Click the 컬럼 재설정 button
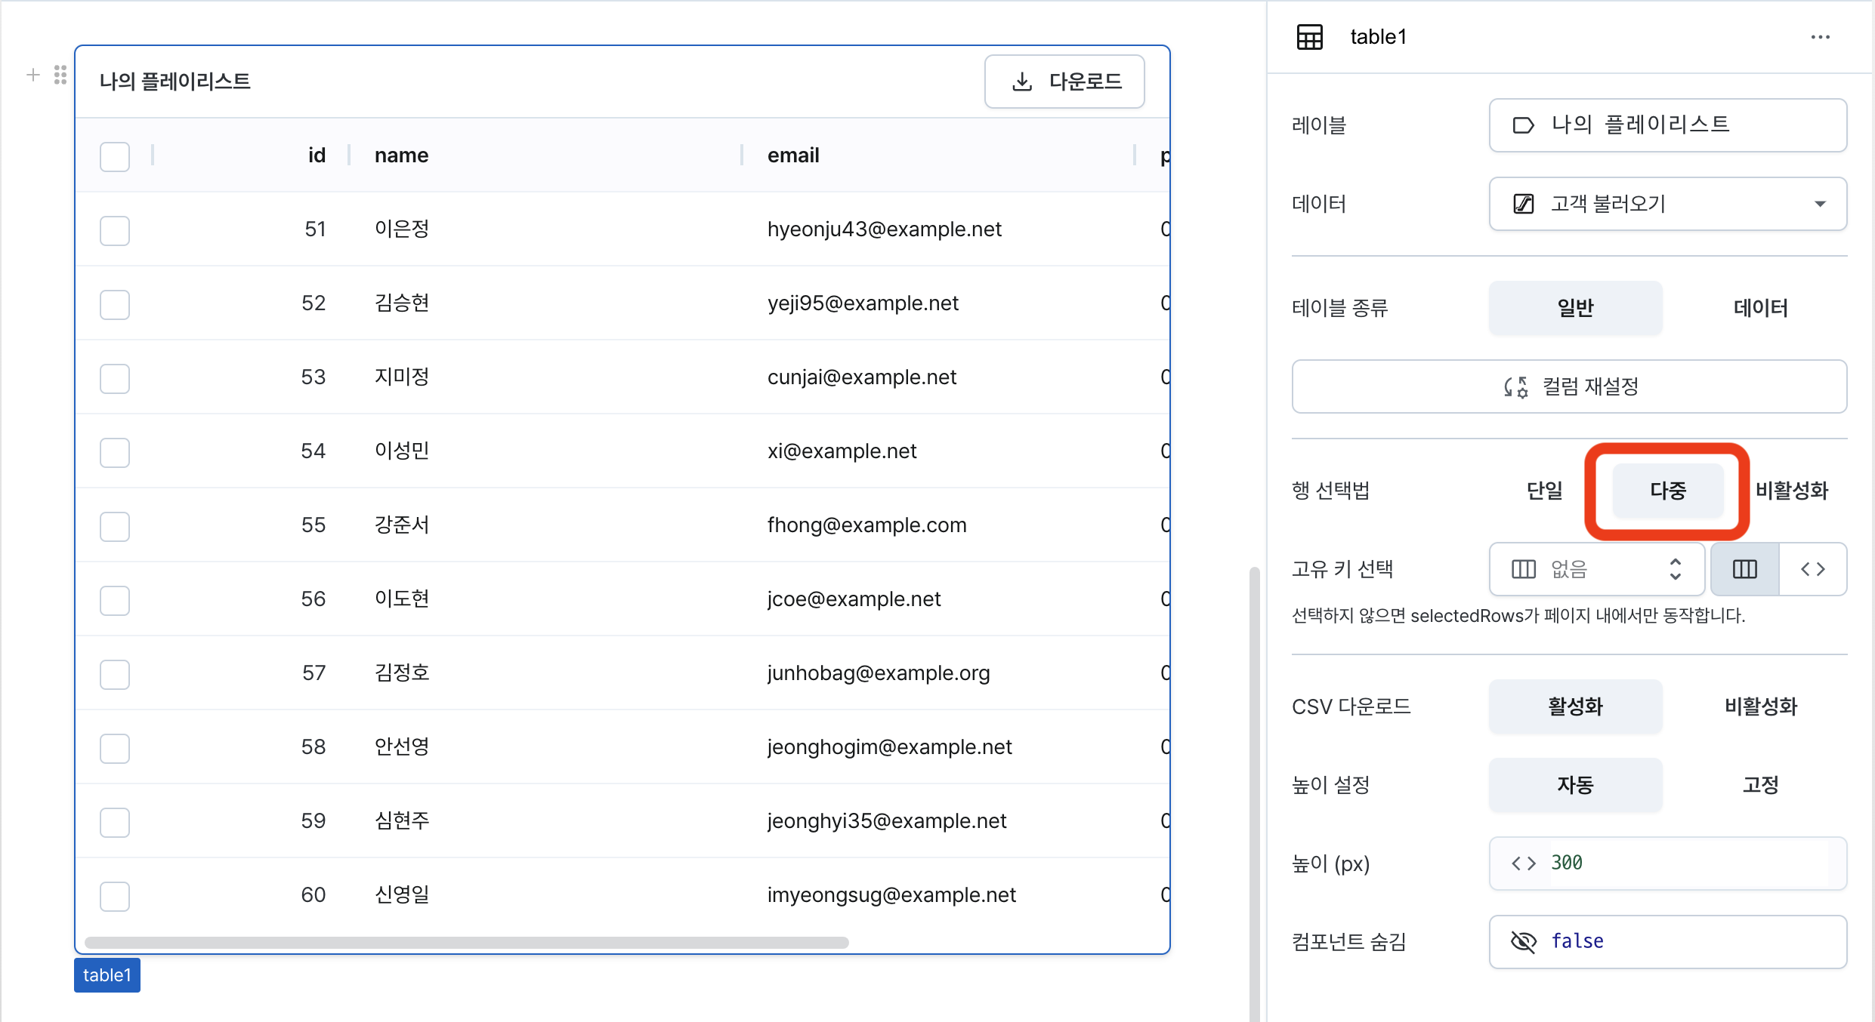Viewport: 1875px width, 1022px height. 1569,386
